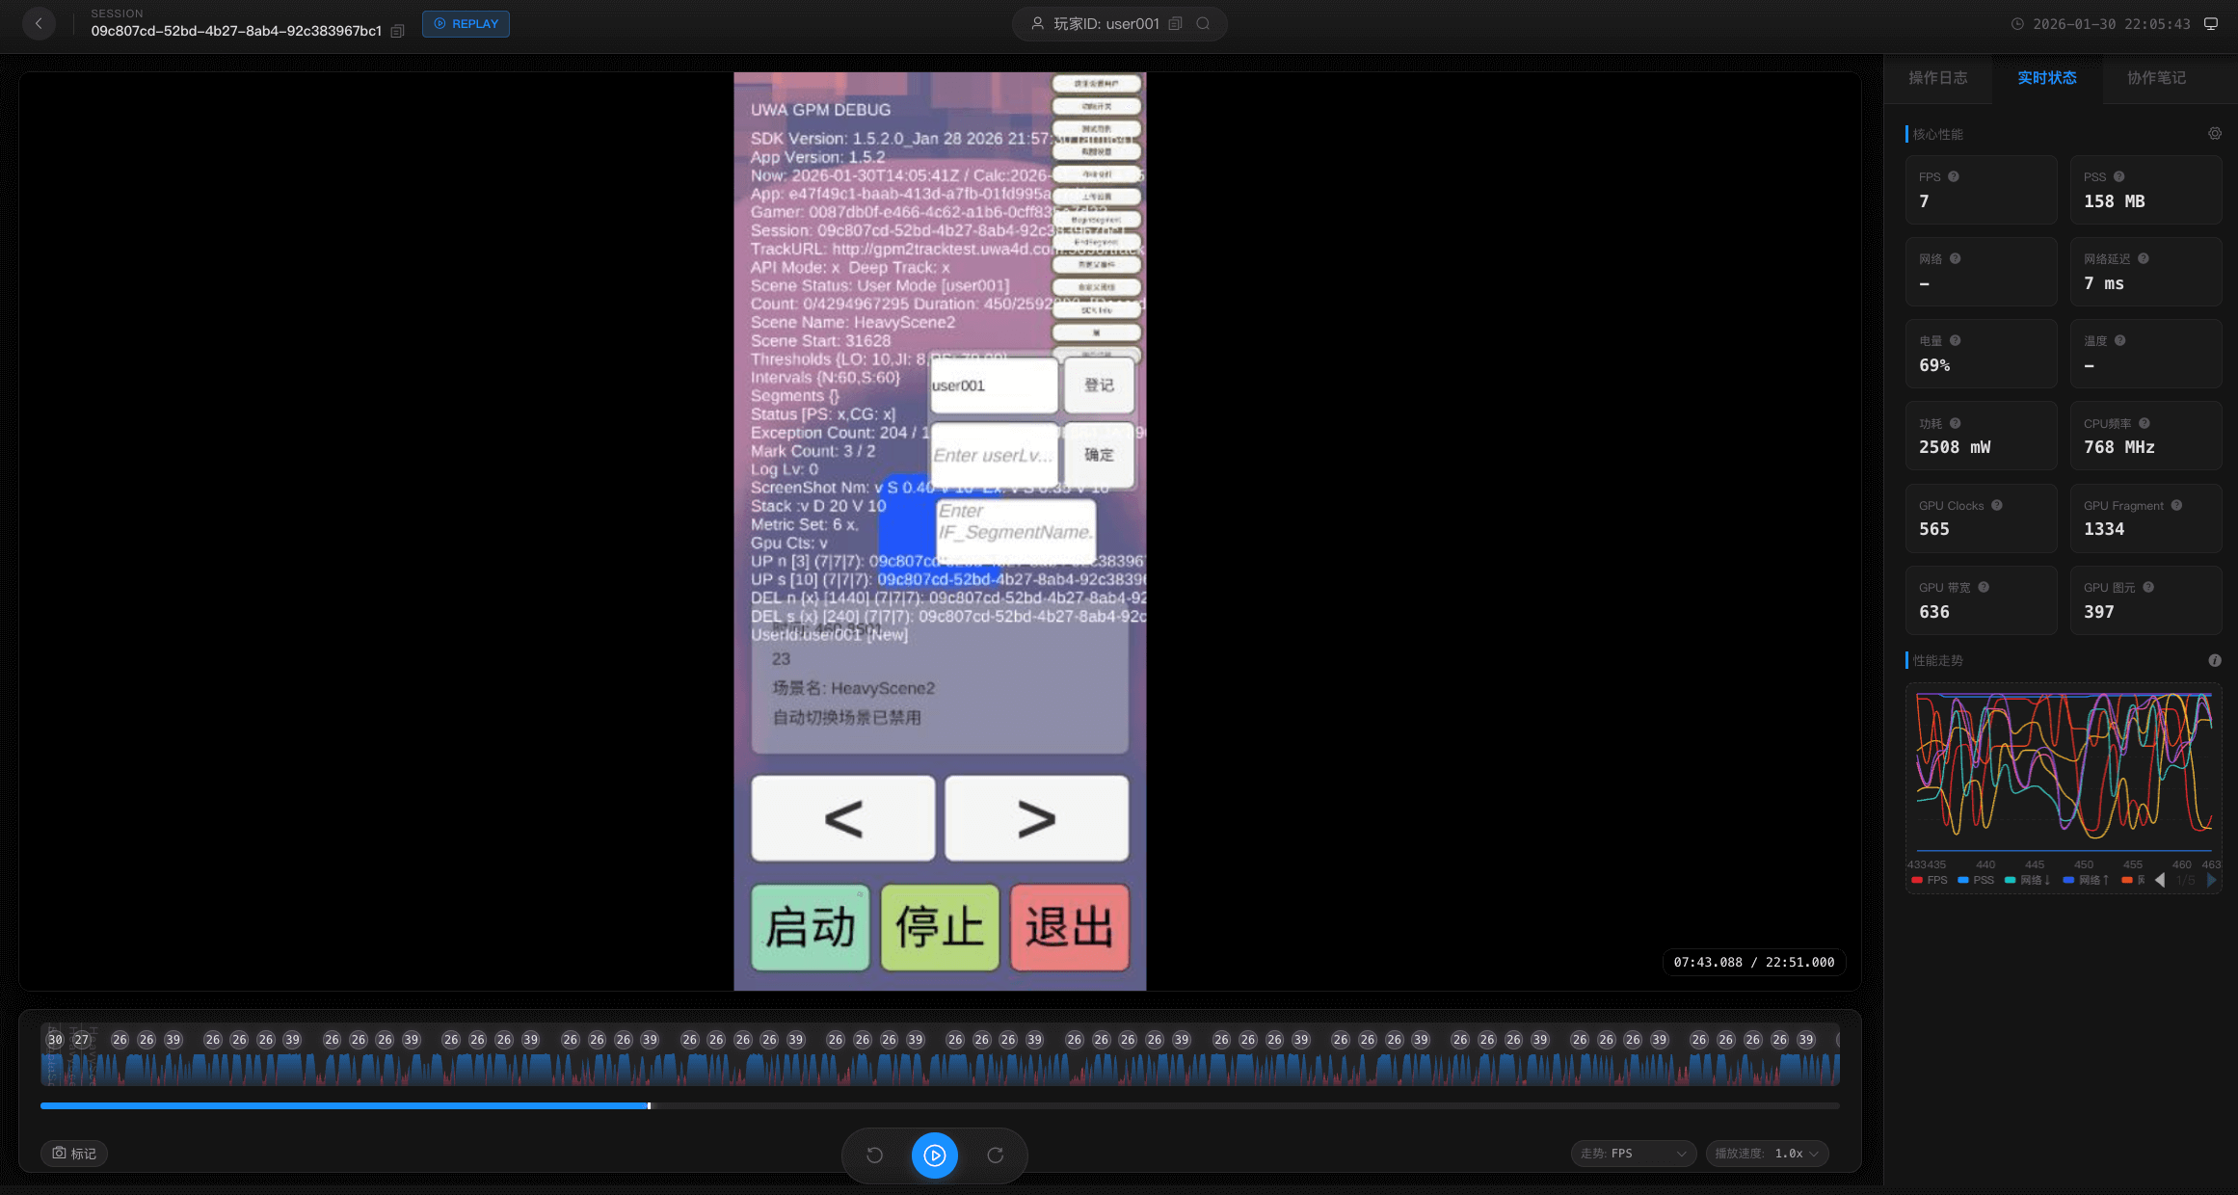Screen dimensions: 2238x1195
Task: Click the monitor icon in top bar
Action: coord(2211,23)
